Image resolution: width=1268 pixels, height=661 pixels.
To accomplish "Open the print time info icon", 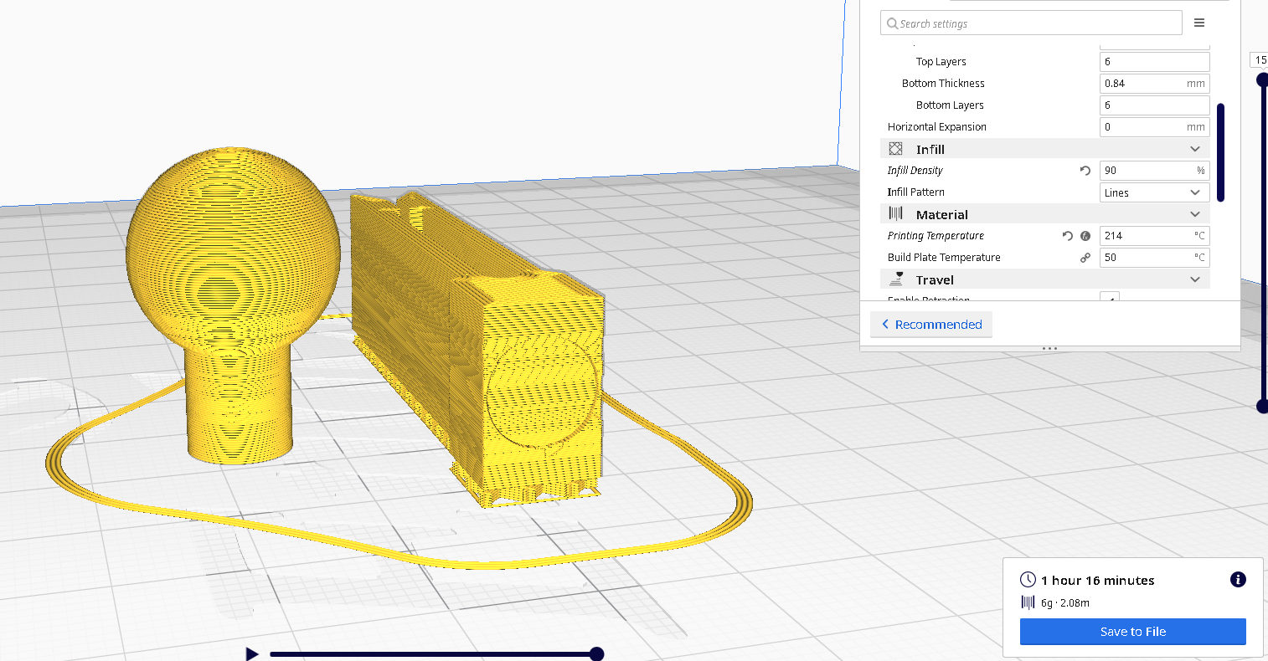I will pos(1238,580).
